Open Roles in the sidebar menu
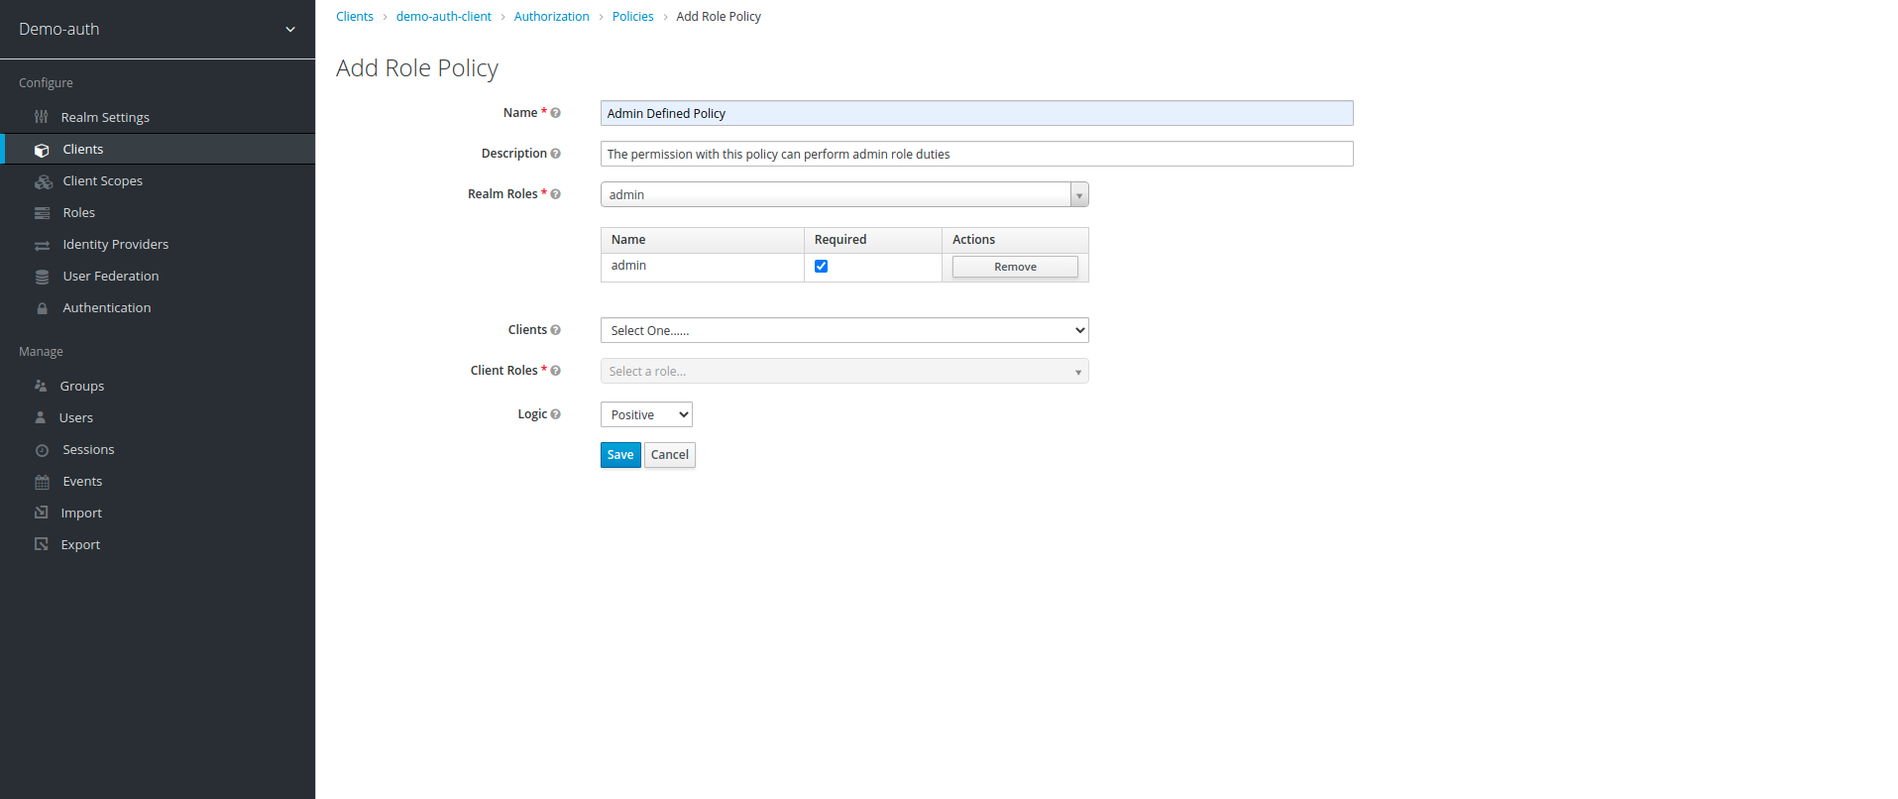The image size is (1898, 799). pos(78,213)
